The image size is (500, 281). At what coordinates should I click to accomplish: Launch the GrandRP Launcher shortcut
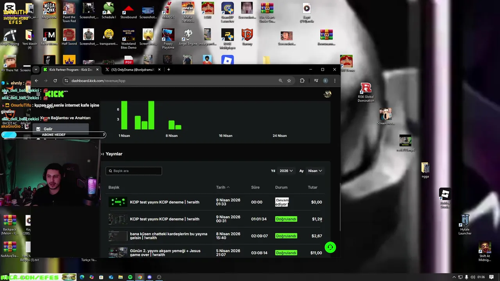click(227, 12)
